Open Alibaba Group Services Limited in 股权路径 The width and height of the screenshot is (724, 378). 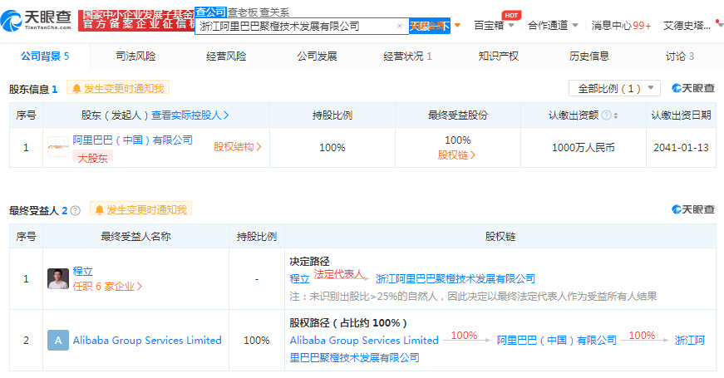[x=364, y=340]
